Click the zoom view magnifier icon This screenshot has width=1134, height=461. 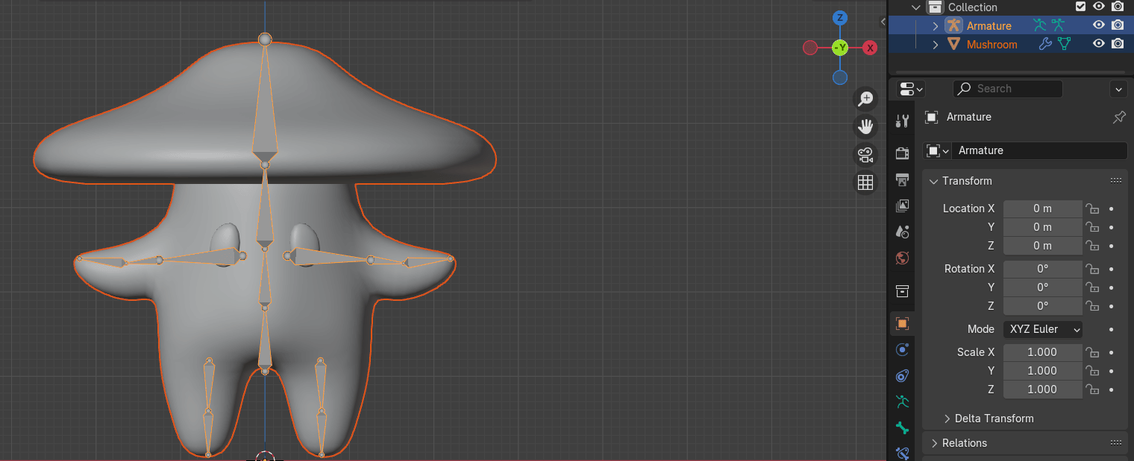tap(865, 99)
